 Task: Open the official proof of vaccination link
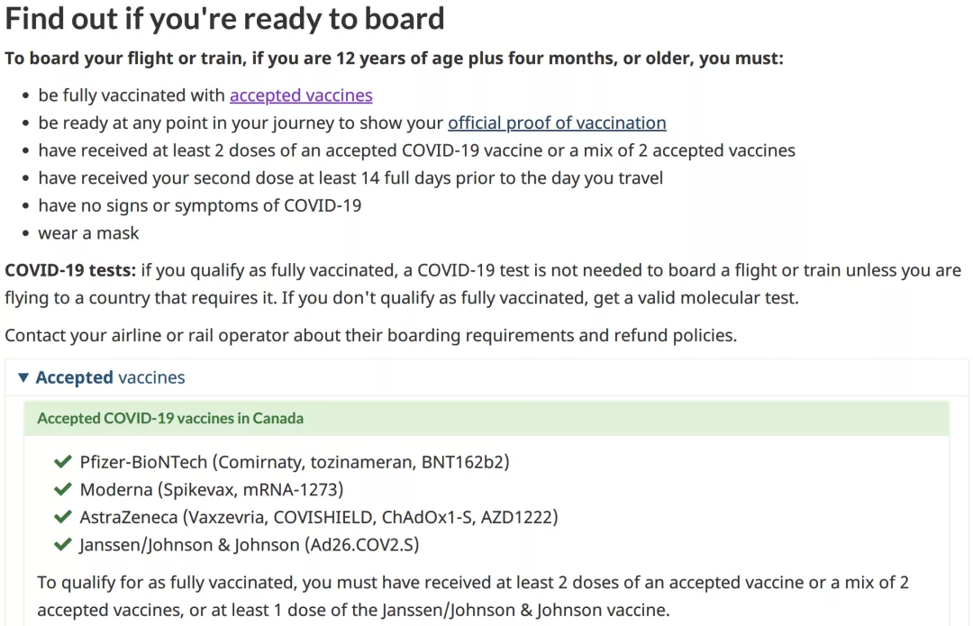(x=558, y=122)
